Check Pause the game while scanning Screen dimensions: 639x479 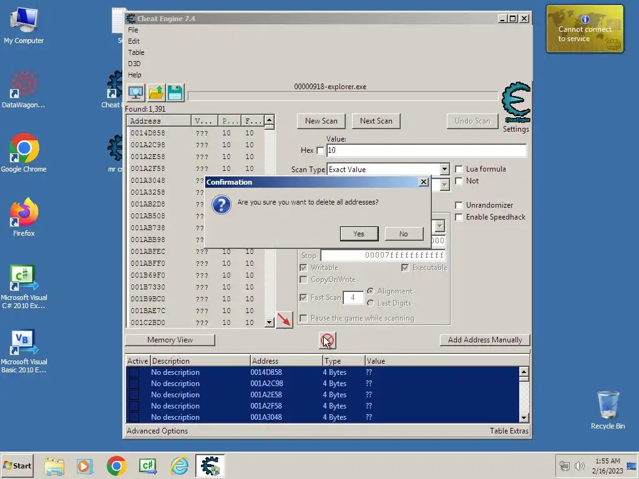coord(303,318)
